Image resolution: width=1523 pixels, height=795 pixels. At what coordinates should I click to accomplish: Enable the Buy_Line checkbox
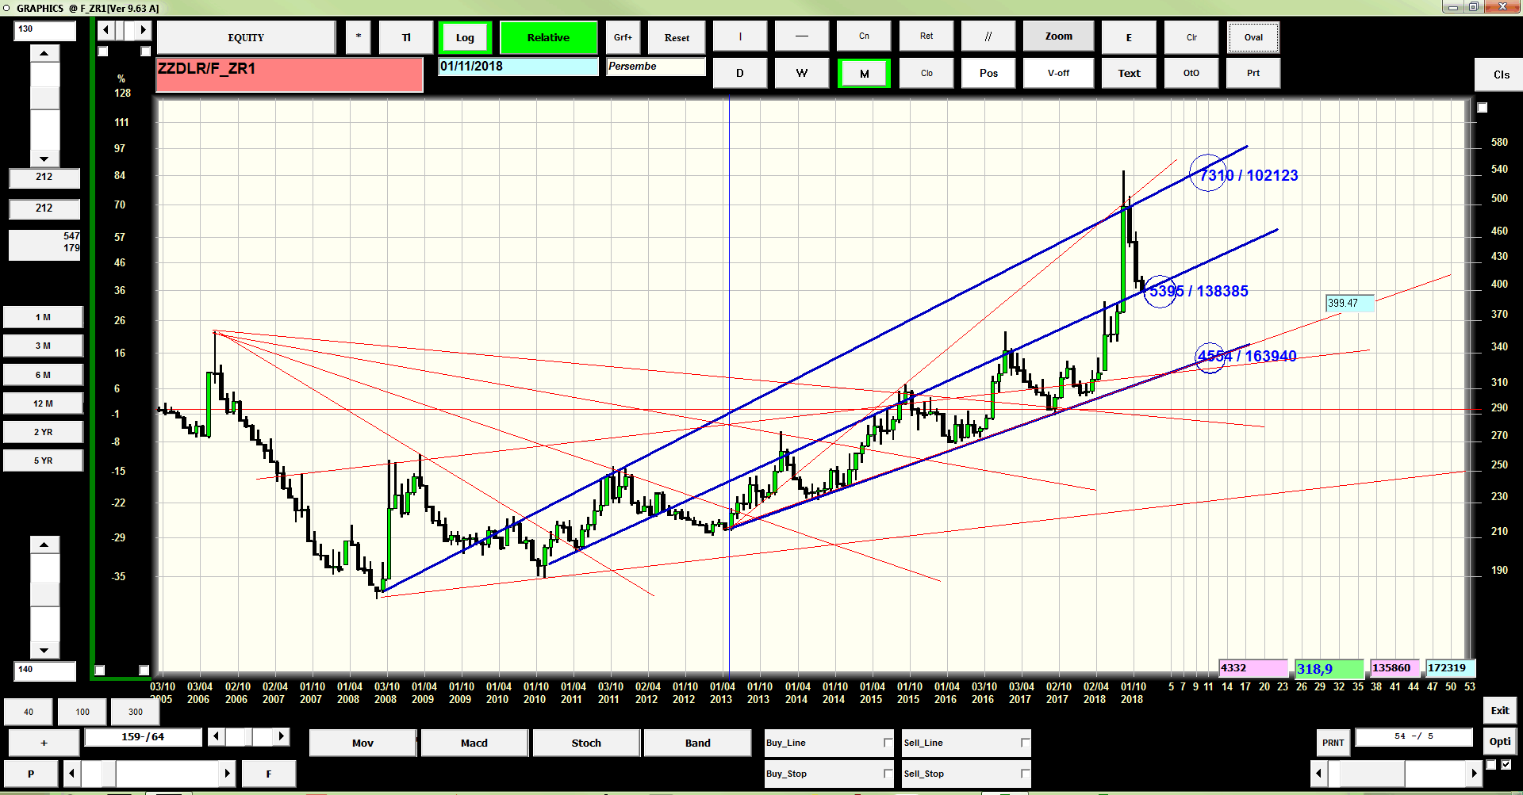pos(888,743)
